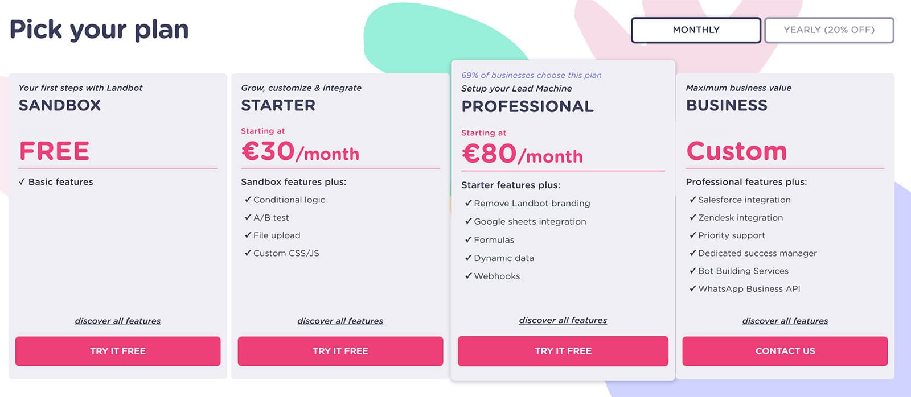Screen dimensions: 911x397
Task: Open discover all features link for Professional
Action: [x=563, y=320]
